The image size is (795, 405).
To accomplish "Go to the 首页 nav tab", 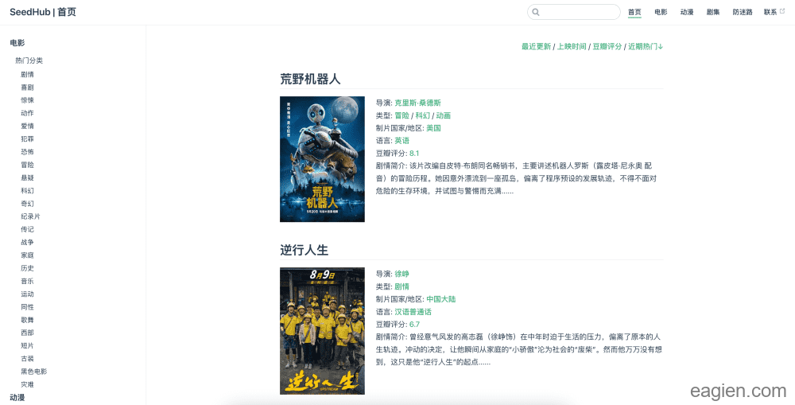I will pyautogui.click(x=634, y=12).
